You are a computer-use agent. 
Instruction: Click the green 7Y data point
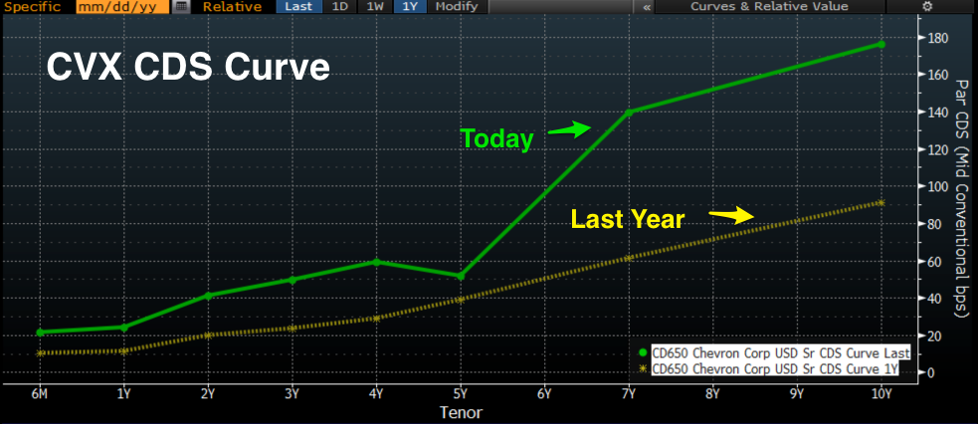(x=629, y=112)
